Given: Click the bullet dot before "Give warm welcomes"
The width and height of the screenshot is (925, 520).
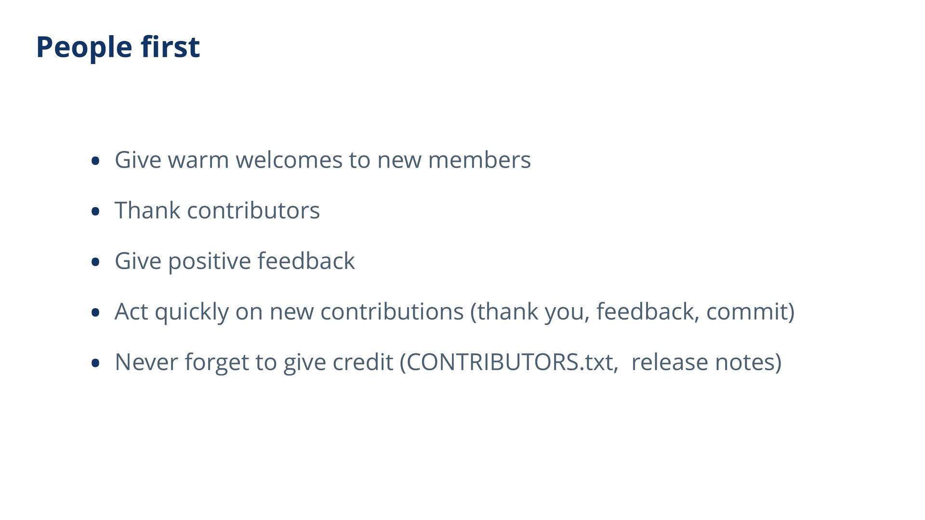Looking at the screenshot, I should [x=95, y=161].
